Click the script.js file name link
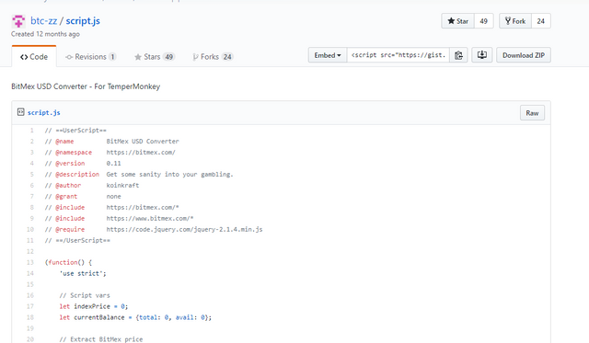The height and width of the screenshot is (343, 589). [x=43, y=112]
